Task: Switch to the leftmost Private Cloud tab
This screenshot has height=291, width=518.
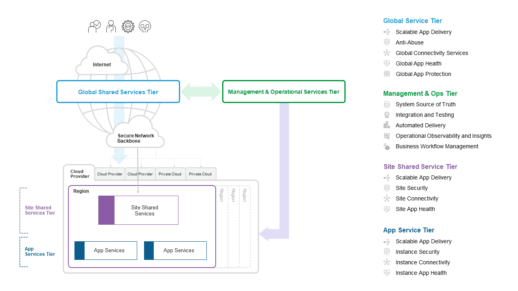Action: [x=170, y=174]
